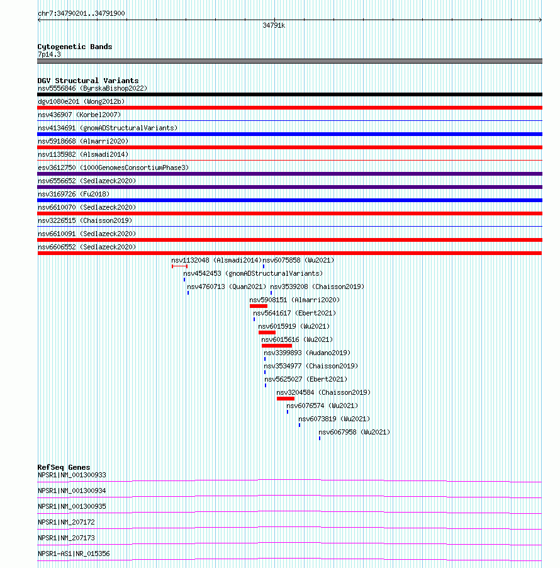The image size is (560, 568).
Task: Click the purple bar under esv3612750
Action: click(289, 174)
